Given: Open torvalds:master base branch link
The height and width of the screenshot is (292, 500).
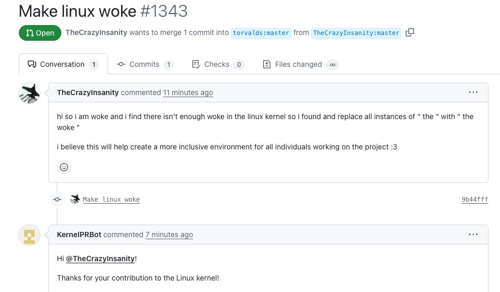Looking at the screenshot, I should tap(261, 33).
